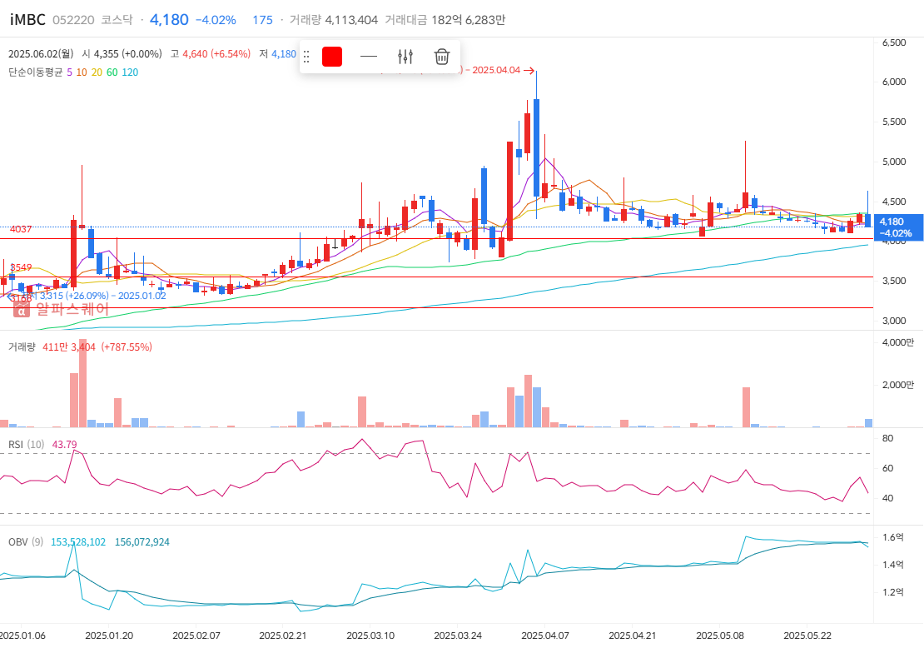Click the 2025.04.07 date on time axis

[545, 636]
